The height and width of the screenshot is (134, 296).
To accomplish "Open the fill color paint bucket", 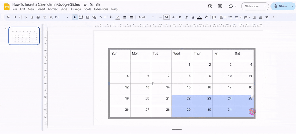I will (x=111, y=17).
